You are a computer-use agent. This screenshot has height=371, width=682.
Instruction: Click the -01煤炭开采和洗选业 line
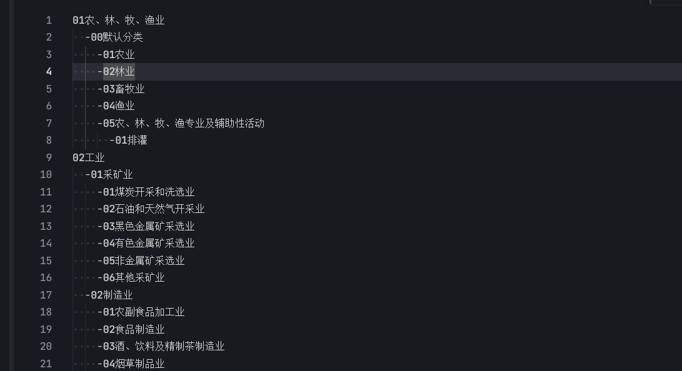click(x=146, y=192)
